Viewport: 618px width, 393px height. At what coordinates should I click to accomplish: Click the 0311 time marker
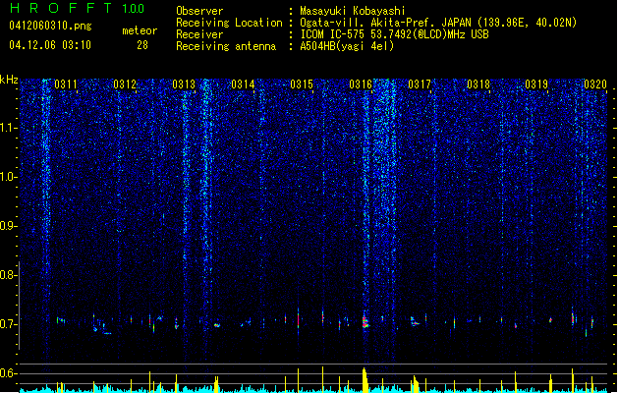point(66,84)
